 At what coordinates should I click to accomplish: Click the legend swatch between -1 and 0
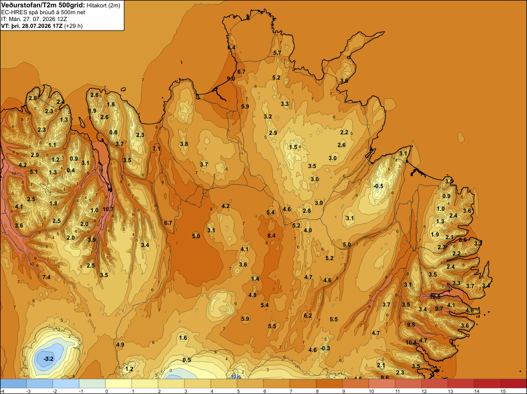[x=92, y=383]
